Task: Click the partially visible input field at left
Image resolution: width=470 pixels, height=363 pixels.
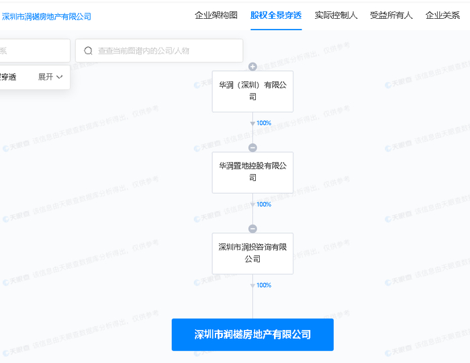Action: coord(35,50)
